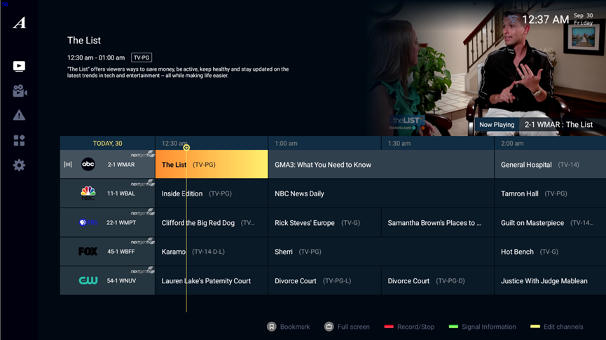Click the live video preview
The height and width of the screenshot is (340, 606).
point(487,68)
